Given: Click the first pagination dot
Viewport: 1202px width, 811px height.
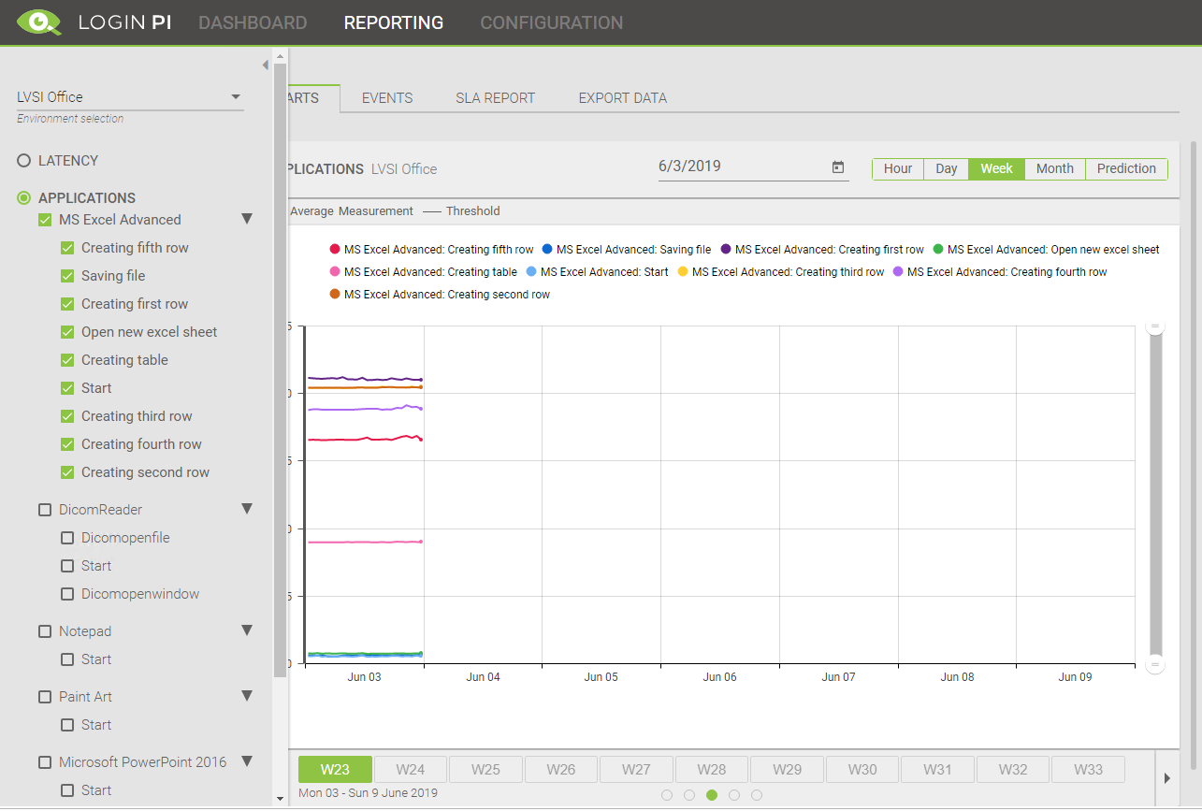Looking at the screenshot, I should click(x=667, y=795).
